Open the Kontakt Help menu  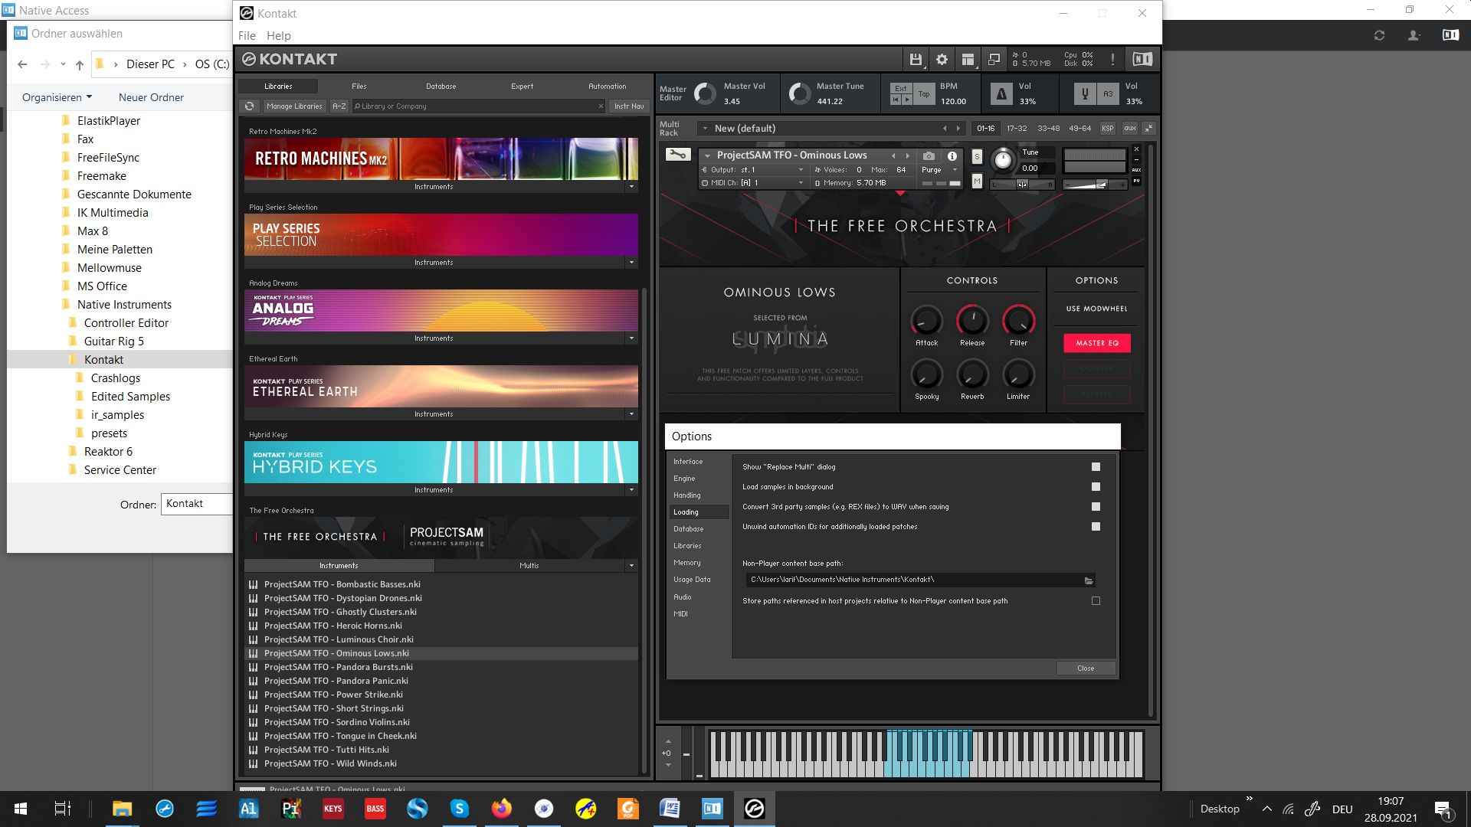[278, 36]
